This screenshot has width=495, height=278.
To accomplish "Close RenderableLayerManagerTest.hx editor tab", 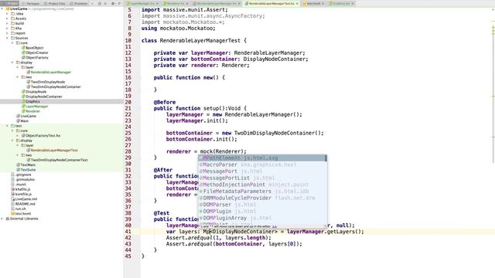I will point(297,3).
